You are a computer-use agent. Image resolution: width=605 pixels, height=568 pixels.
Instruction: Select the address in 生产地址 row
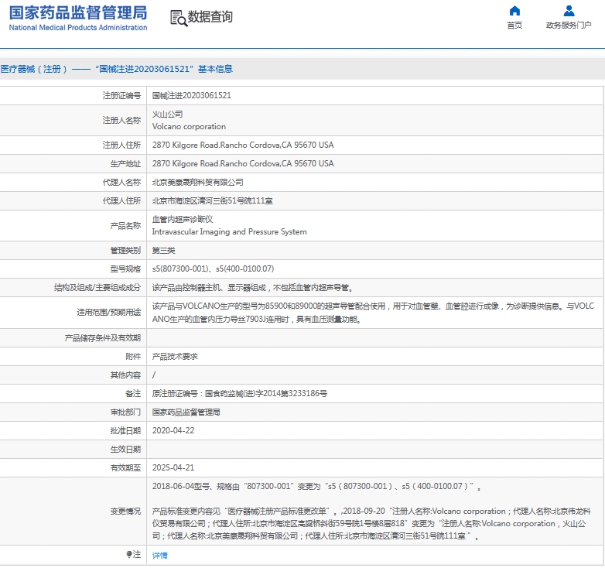click(x=243, y=163)
